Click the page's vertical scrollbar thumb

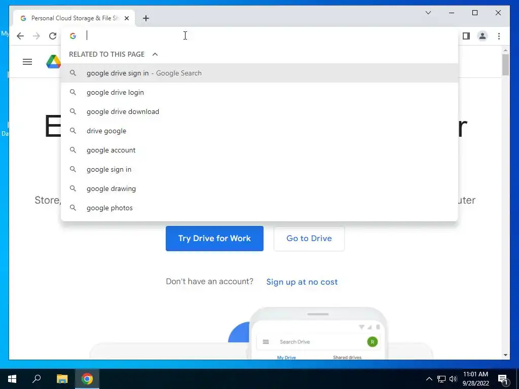point(505,64)
